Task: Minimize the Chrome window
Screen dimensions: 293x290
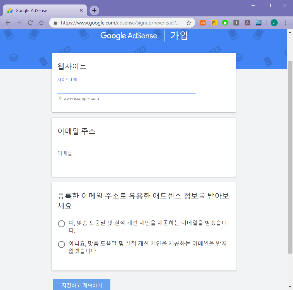Action: point(253,6)
